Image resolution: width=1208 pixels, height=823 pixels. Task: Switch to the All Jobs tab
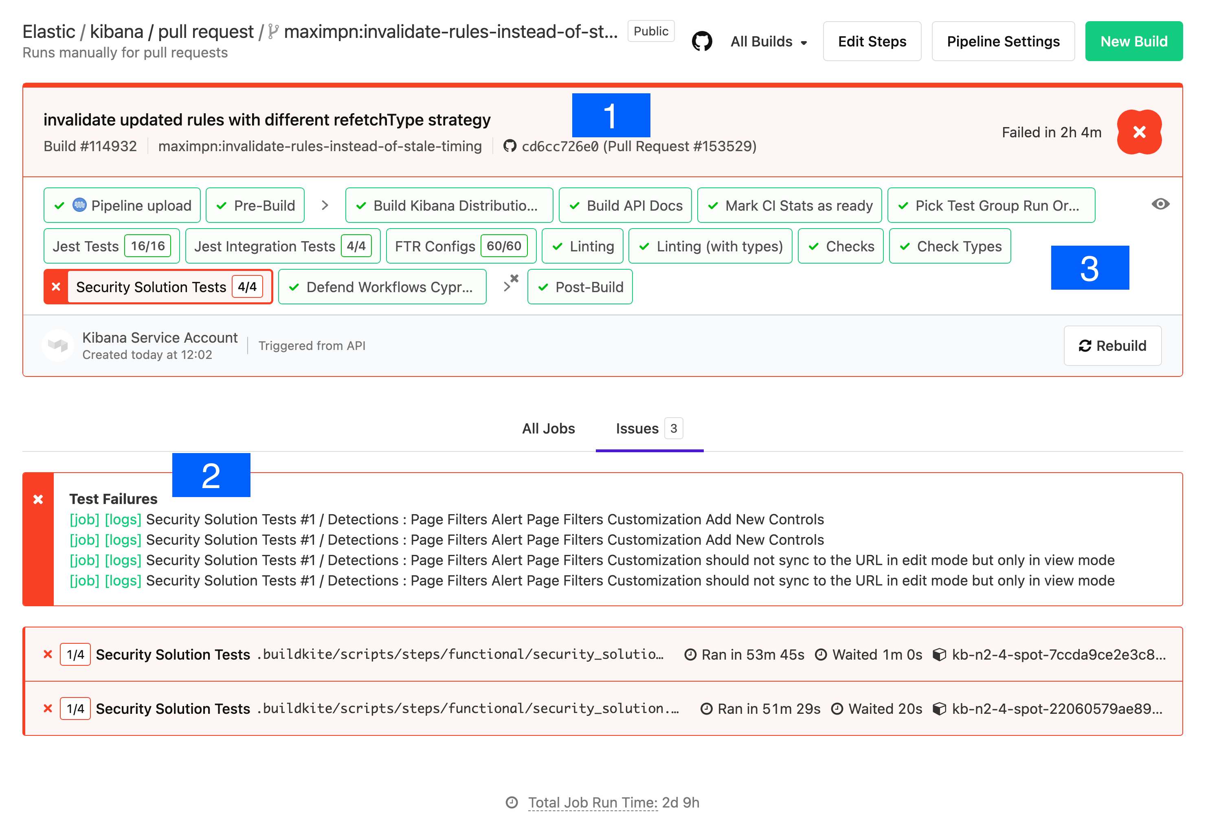548,428
